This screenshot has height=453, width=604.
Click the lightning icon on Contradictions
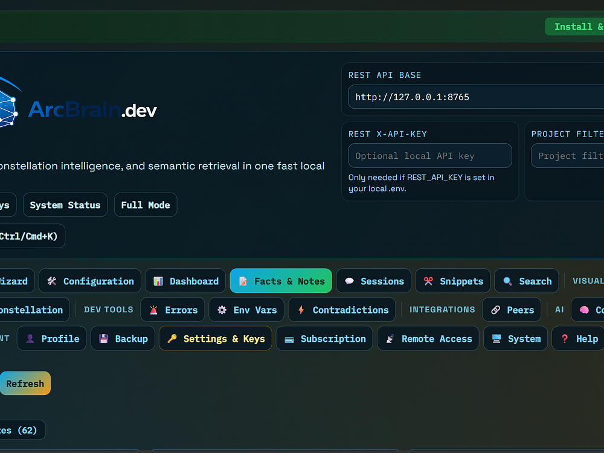click(x=301, y=310)
